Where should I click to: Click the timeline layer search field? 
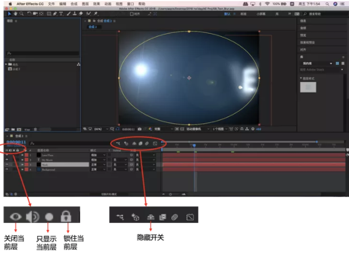point(70,144)
